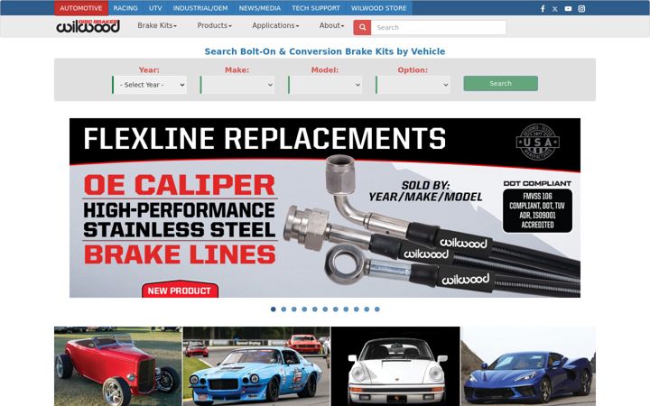Open the Make dropdown
The height and width of the screenshot is (406, 650).
pos(238,85)
